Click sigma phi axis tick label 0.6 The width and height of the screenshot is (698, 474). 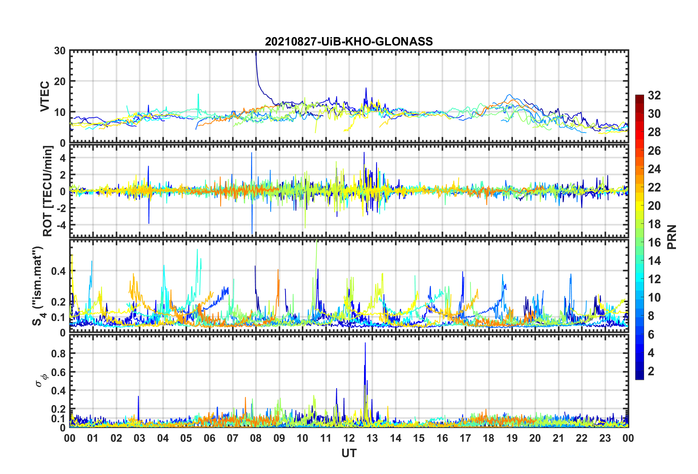point(59,372)
